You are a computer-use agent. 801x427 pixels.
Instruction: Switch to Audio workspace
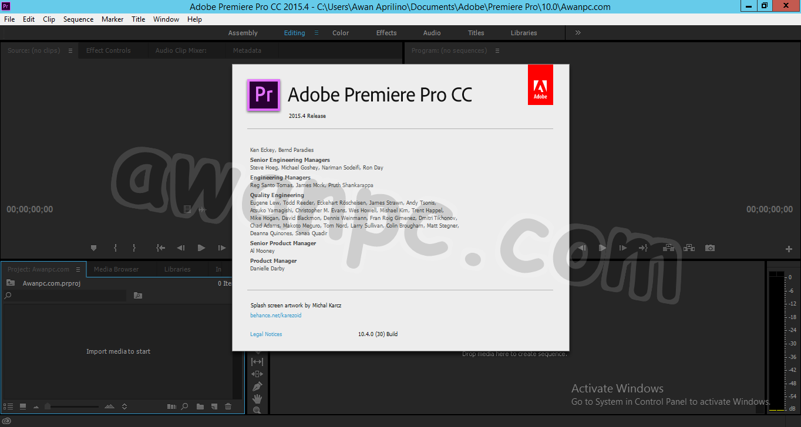432,33
